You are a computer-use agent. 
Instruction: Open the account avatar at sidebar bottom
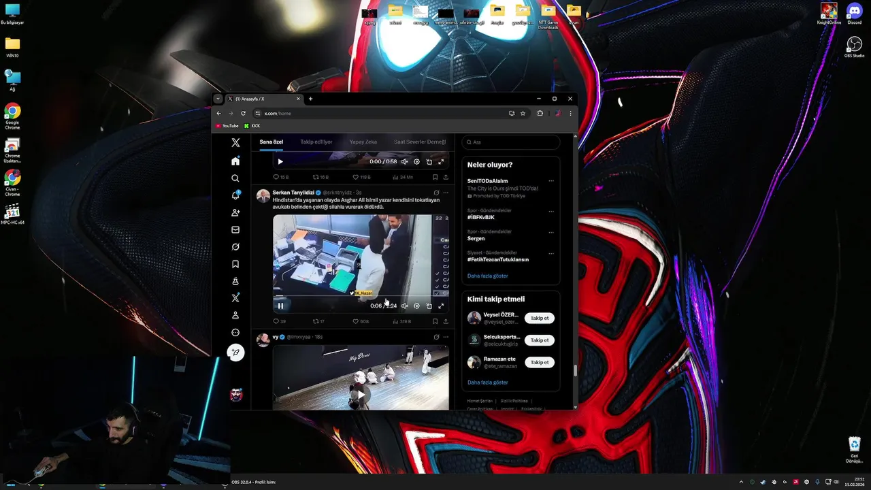tap(235, 395)
